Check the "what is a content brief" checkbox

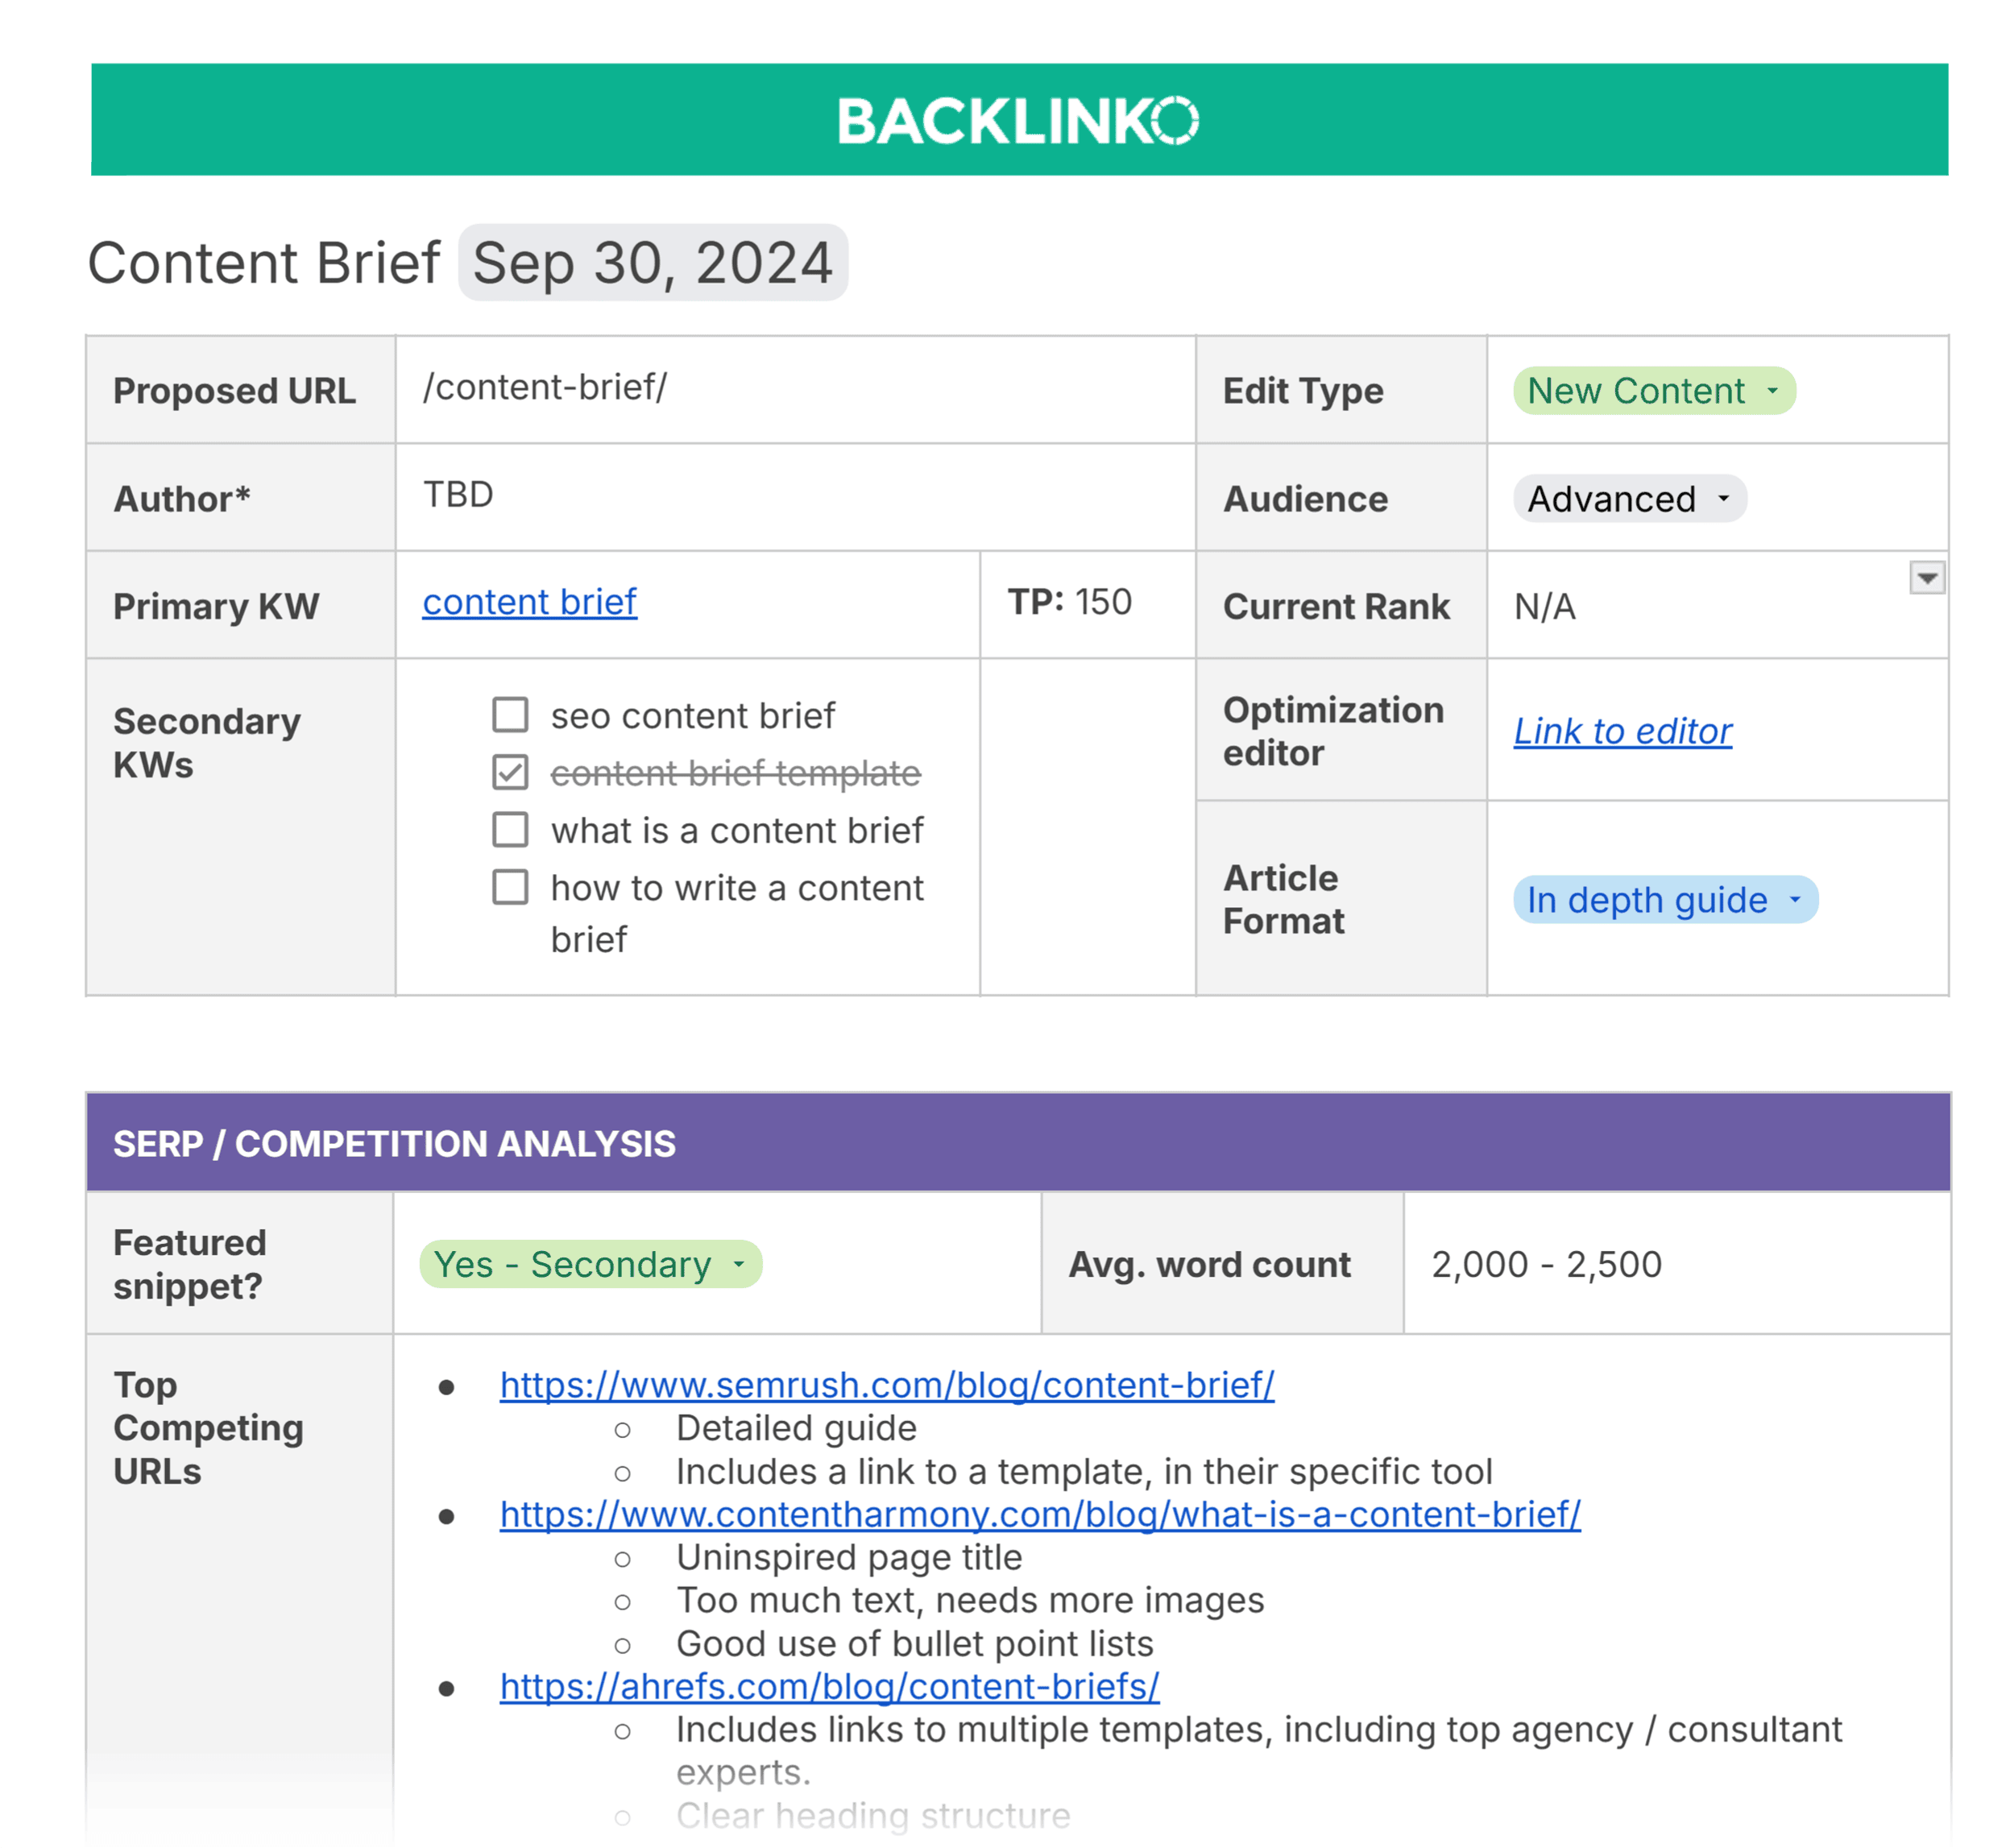(x=511, y=830)
